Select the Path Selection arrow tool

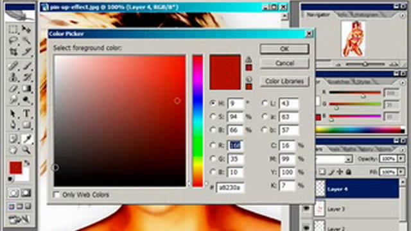(x=13, y=114)
